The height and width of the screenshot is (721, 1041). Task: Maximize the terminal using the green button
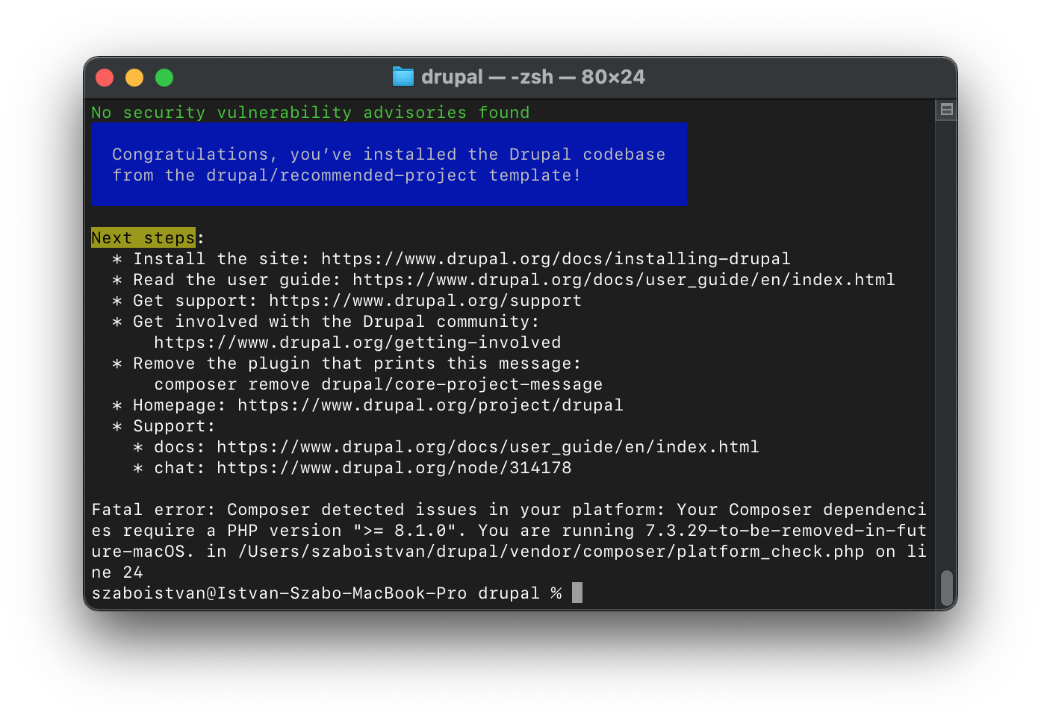(164, 78)
